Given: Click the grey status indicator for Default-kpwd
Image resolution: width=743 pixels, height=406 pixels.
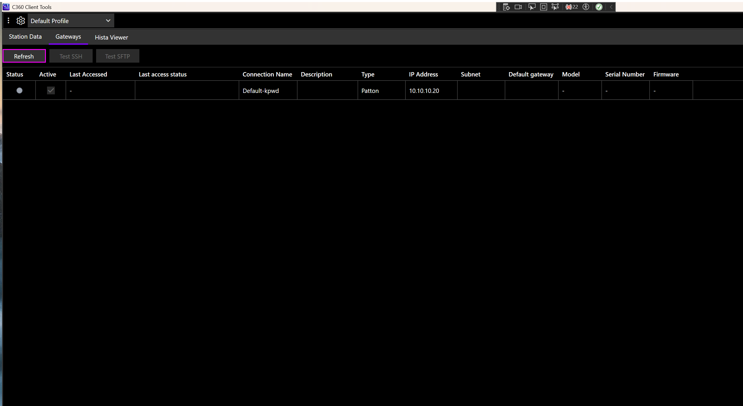Looking at the screenshot, I should [x=19, y=91].
